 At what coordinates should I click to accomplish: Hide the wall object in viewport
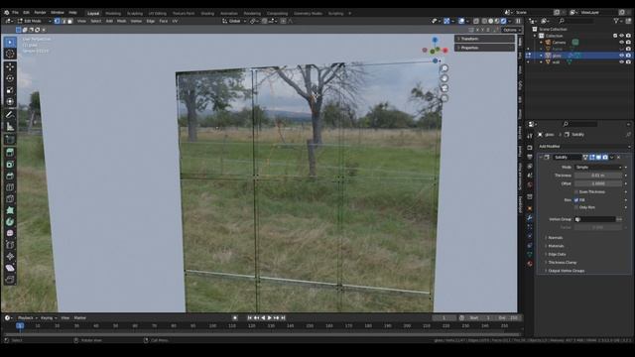[622, 61]
